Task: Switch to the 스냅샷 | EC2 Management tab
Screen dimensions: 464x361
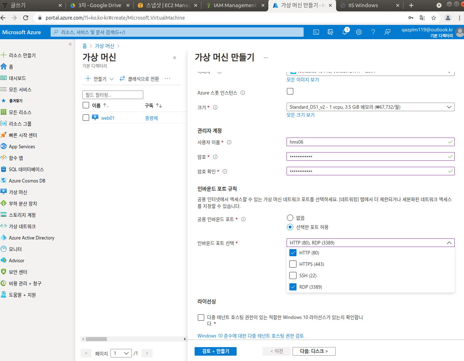Action: point(167,5)
